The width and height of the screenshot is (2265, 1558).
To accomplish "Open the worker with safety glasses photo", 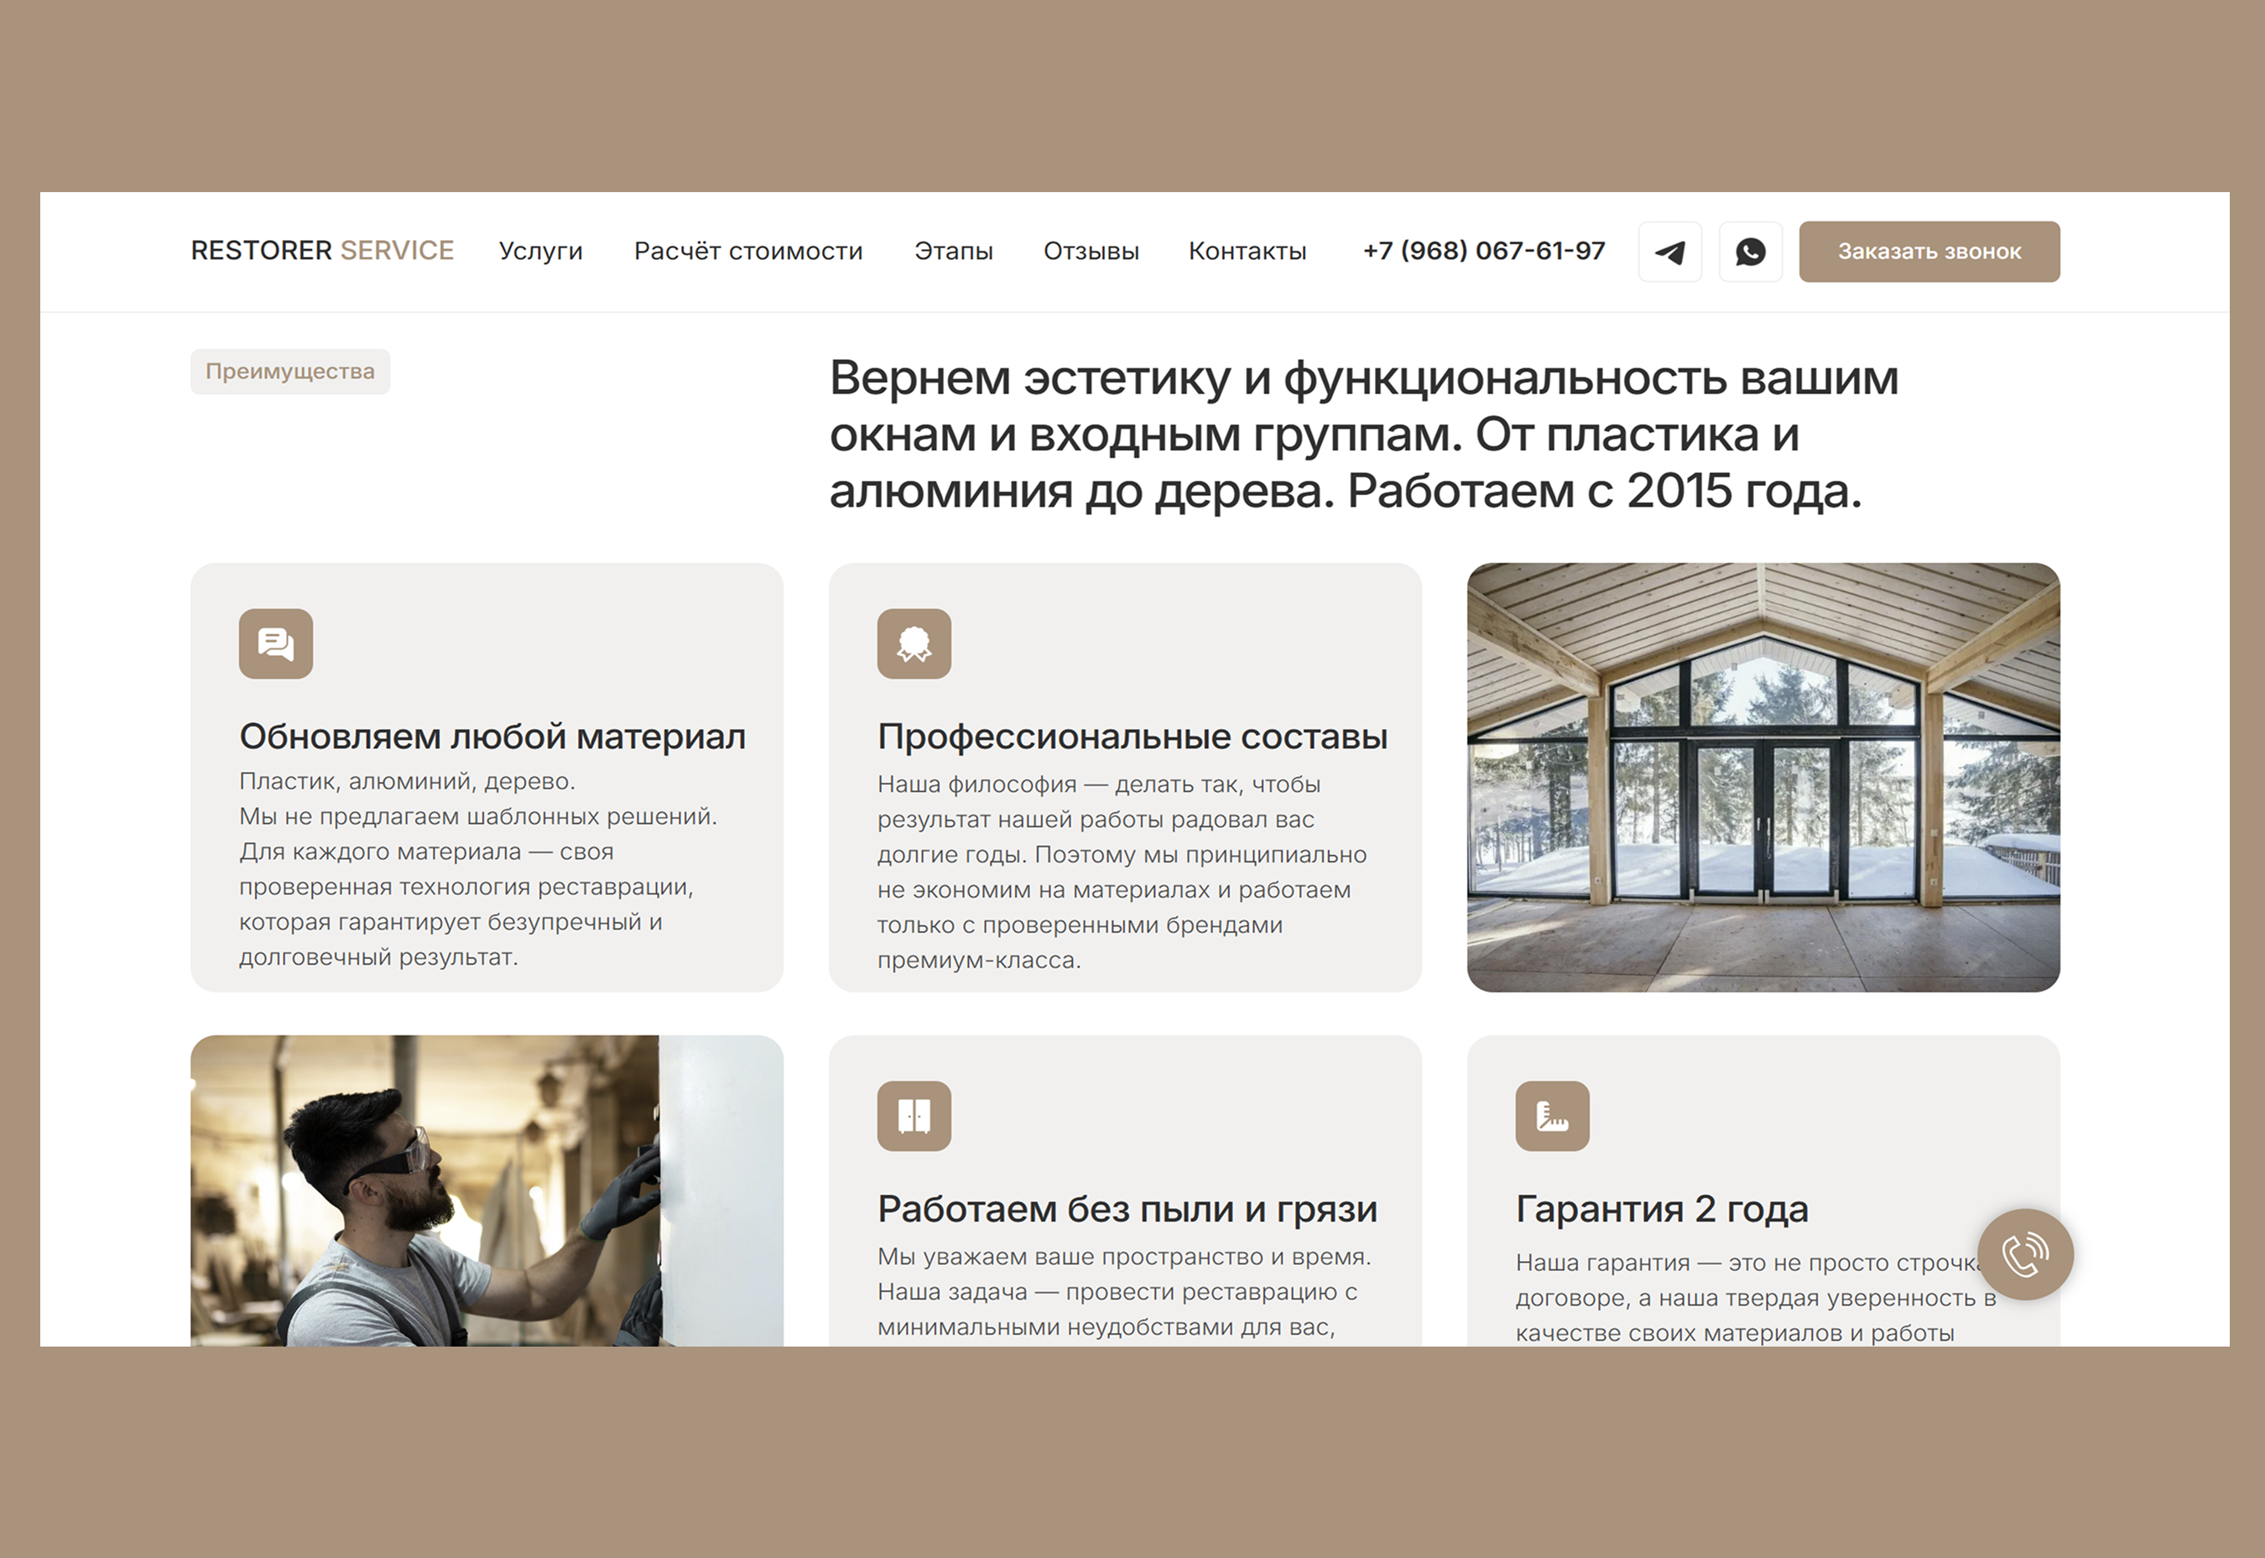I will 486,1191.
